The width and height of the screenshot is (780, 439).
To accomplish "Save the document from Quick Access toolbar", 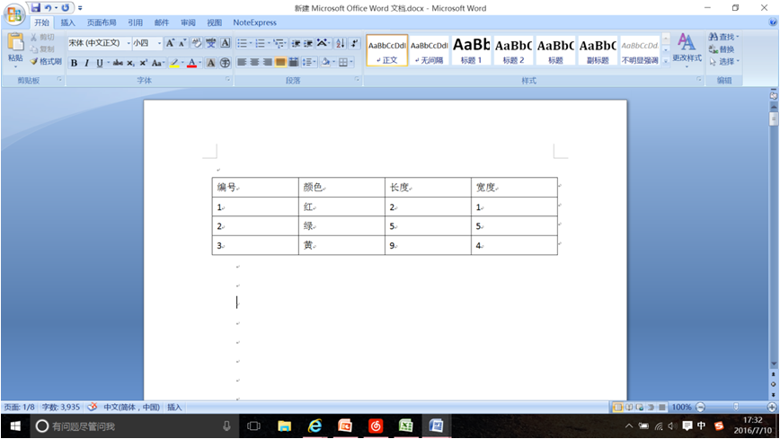I will point(35,7).
